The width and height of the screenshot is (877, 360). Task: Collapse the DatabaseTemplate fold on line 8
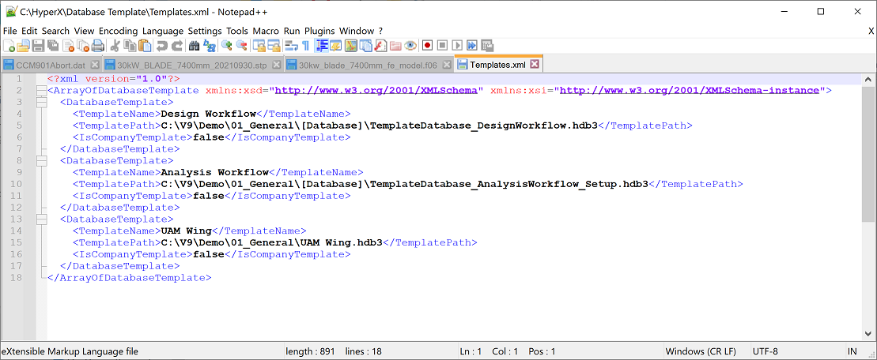(41, 161)
